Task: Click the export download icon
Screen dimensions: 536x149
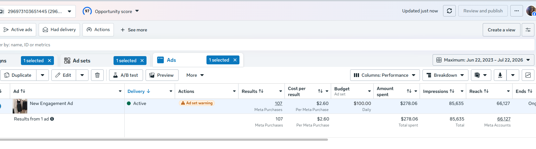Action: [500, 75]
